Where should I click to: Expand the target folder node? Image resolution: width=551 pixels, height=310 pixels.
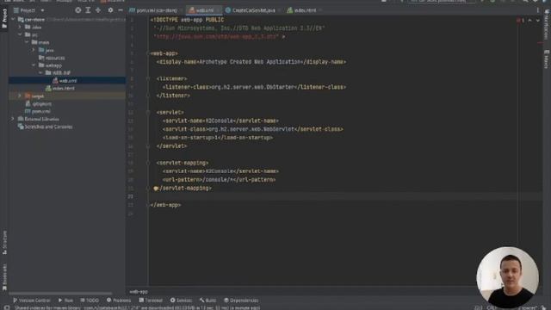(x=20, y=96)
